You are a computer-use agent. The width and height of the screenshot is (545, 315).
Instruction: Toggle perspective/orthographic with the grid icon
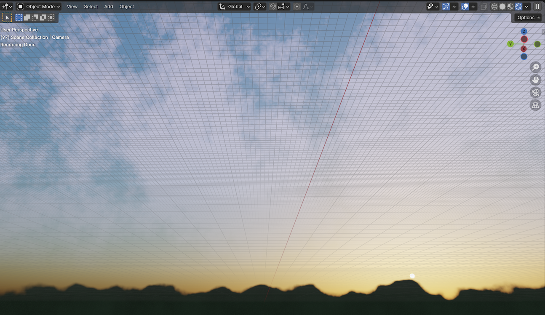(x=535, y=105)
